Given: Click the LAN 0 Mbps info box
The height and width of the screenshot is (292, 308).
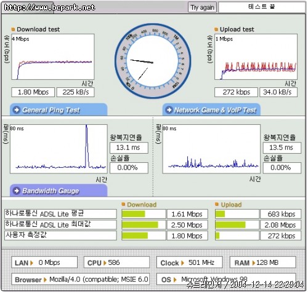Looking at the screenshot, I should (x=44, y=262).
